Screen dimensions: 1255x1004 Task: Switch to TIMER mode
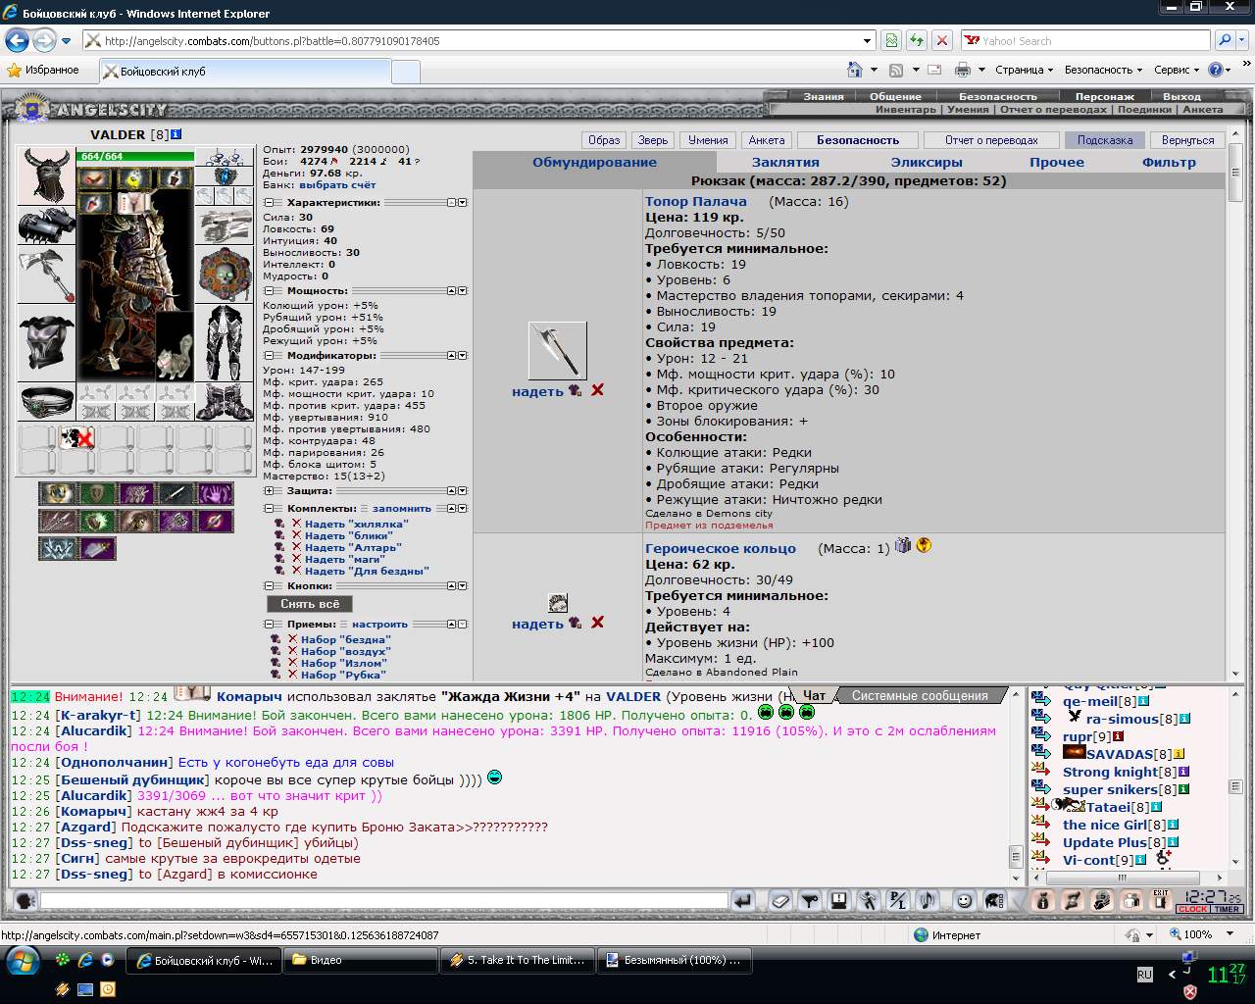pos(1226,909)
